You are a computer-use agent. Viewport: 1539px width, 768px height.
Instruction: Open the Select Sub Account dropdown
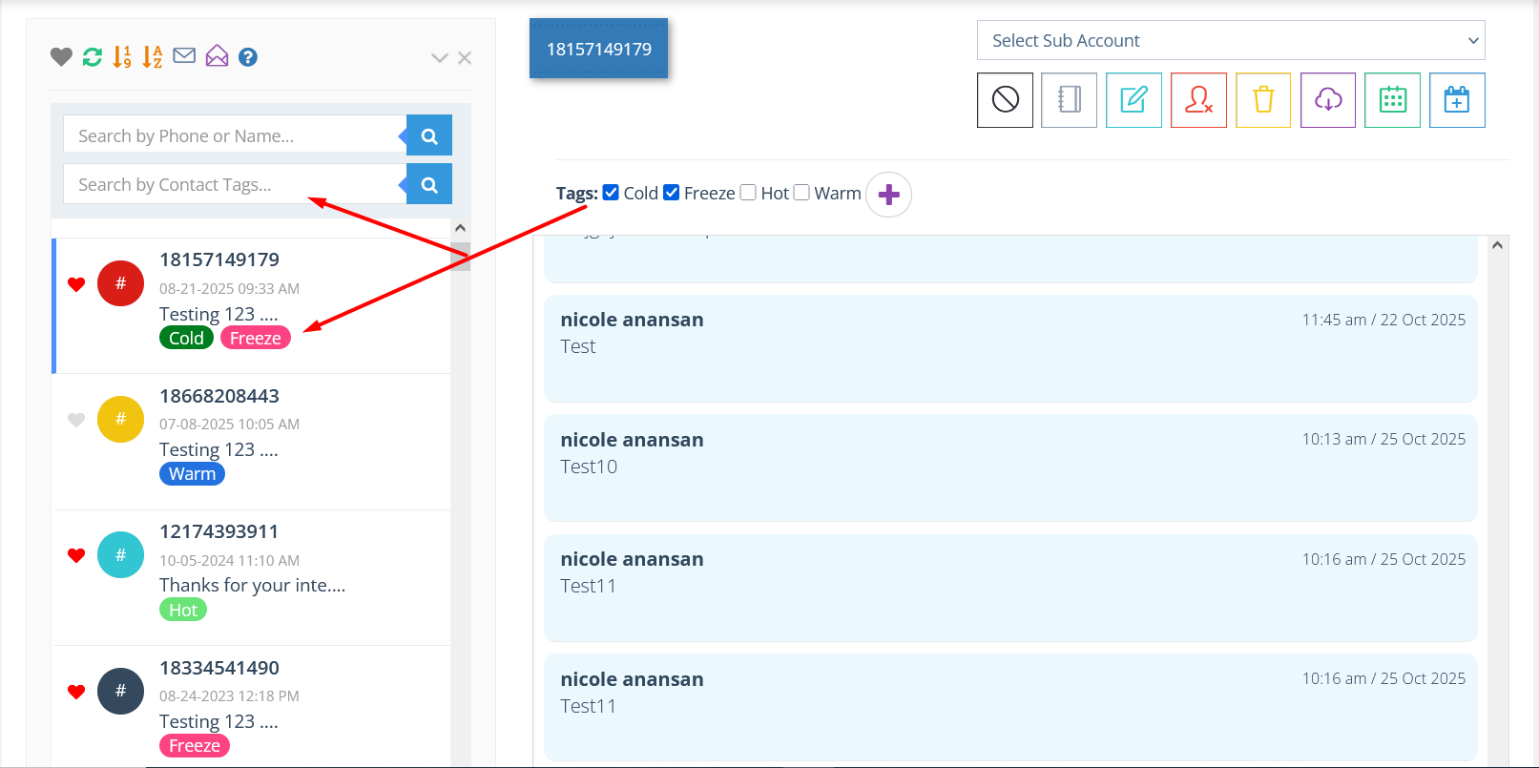tap(1230, 40)
